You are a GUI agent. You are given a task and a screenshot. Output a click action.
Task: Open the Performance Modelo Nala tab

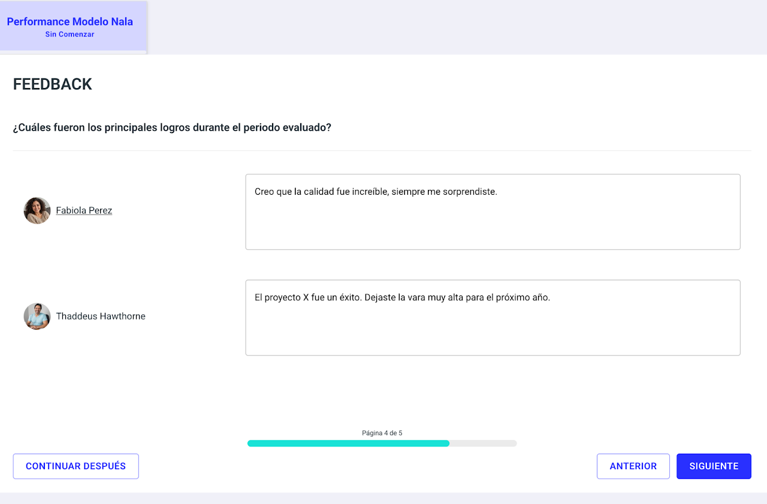click(x=70, y=22)
